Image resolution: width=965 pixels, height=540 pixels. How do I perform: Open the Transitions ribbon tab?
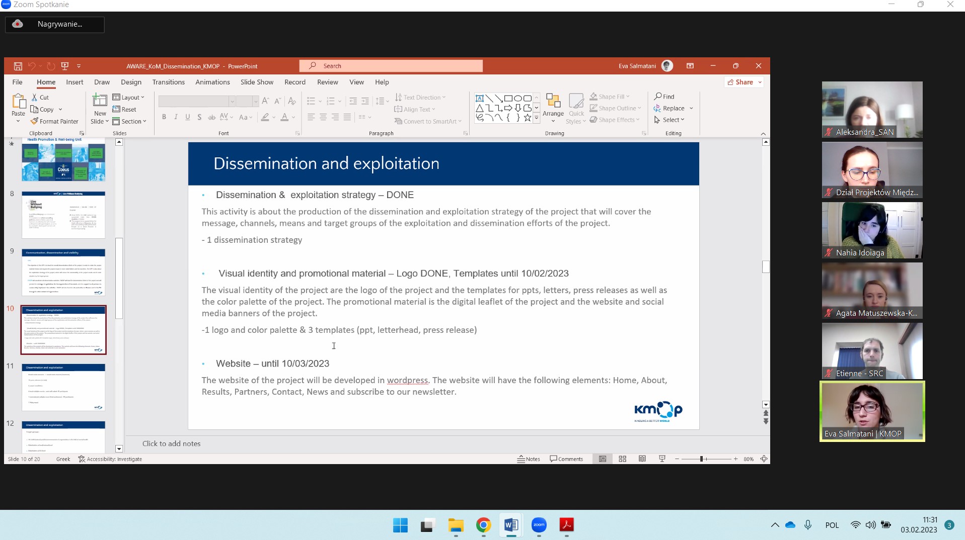[x=168, y=82]
